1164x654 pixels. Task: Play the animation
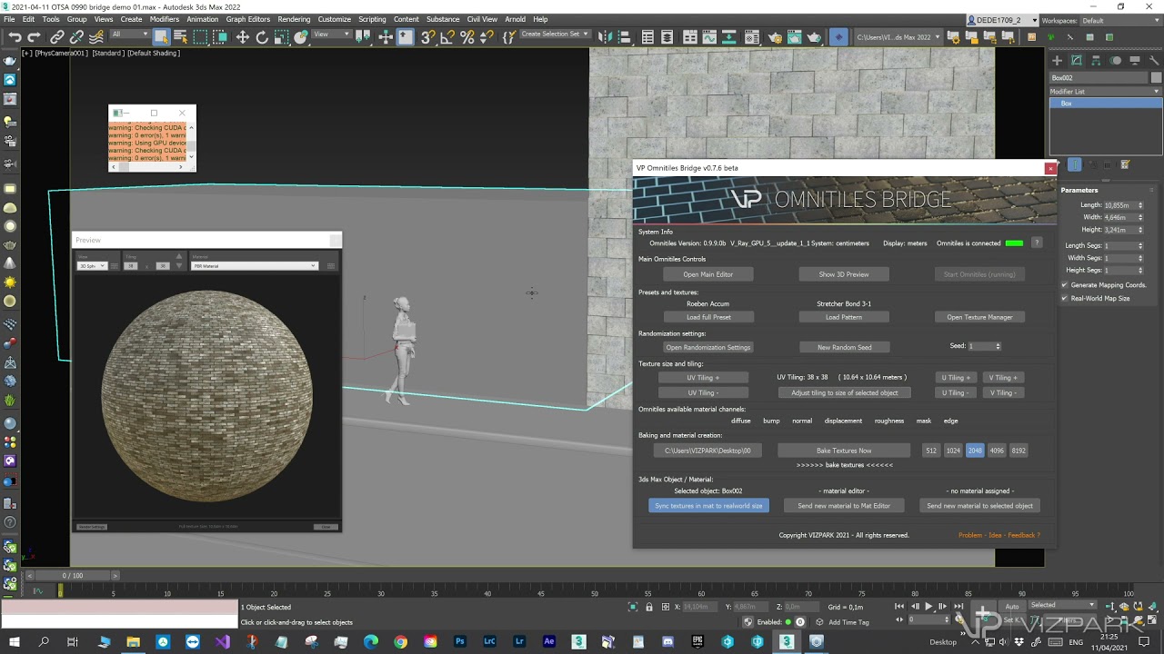point(928,606)
